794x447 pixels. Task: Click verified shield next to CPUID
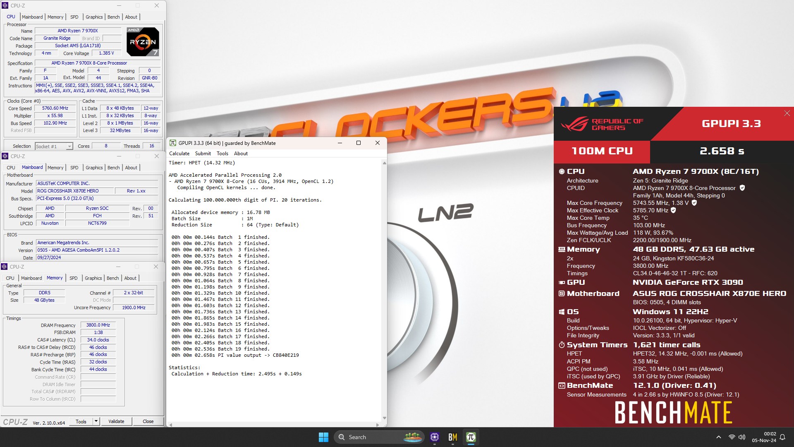point(742,188)
